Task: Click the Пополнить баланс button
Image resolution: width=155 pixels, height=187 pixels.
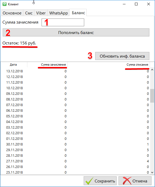Action: click(76, 32)
